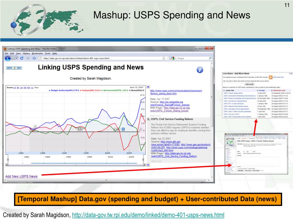Open the Edit menu
This screenshot has height=220, width=293.
tap(12, 54)
